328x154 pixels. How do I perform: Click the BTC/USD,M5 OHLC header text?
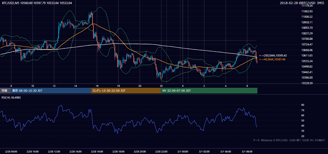click(x=37, y=3)
